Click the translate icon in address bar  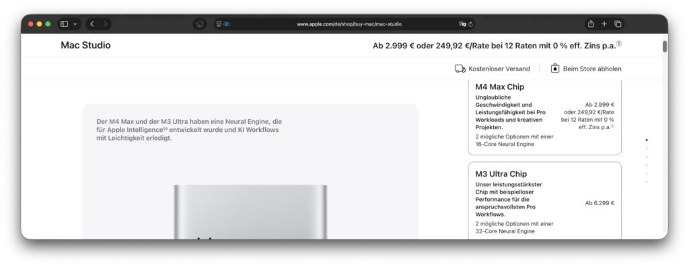click(x=462, y=24)
